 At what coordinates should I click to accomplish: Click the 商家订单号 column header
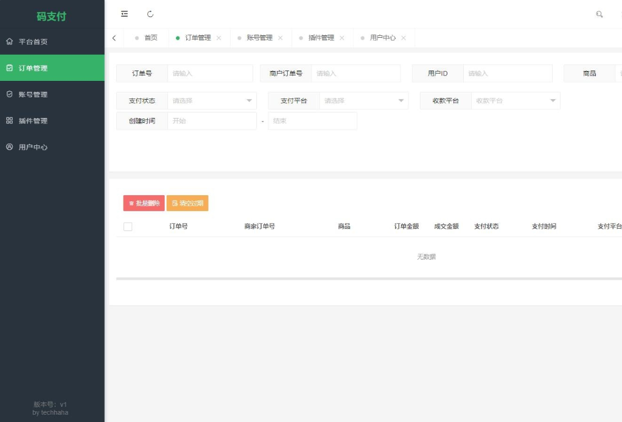(x=259, y=226)
